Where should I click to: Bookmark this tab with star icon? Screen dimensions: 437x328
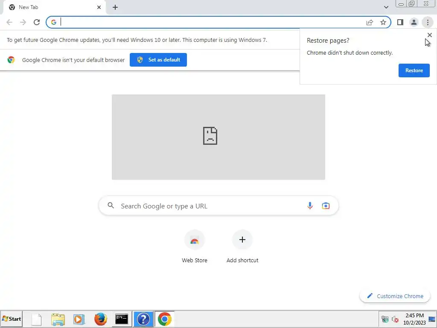[x=383, y=22]
